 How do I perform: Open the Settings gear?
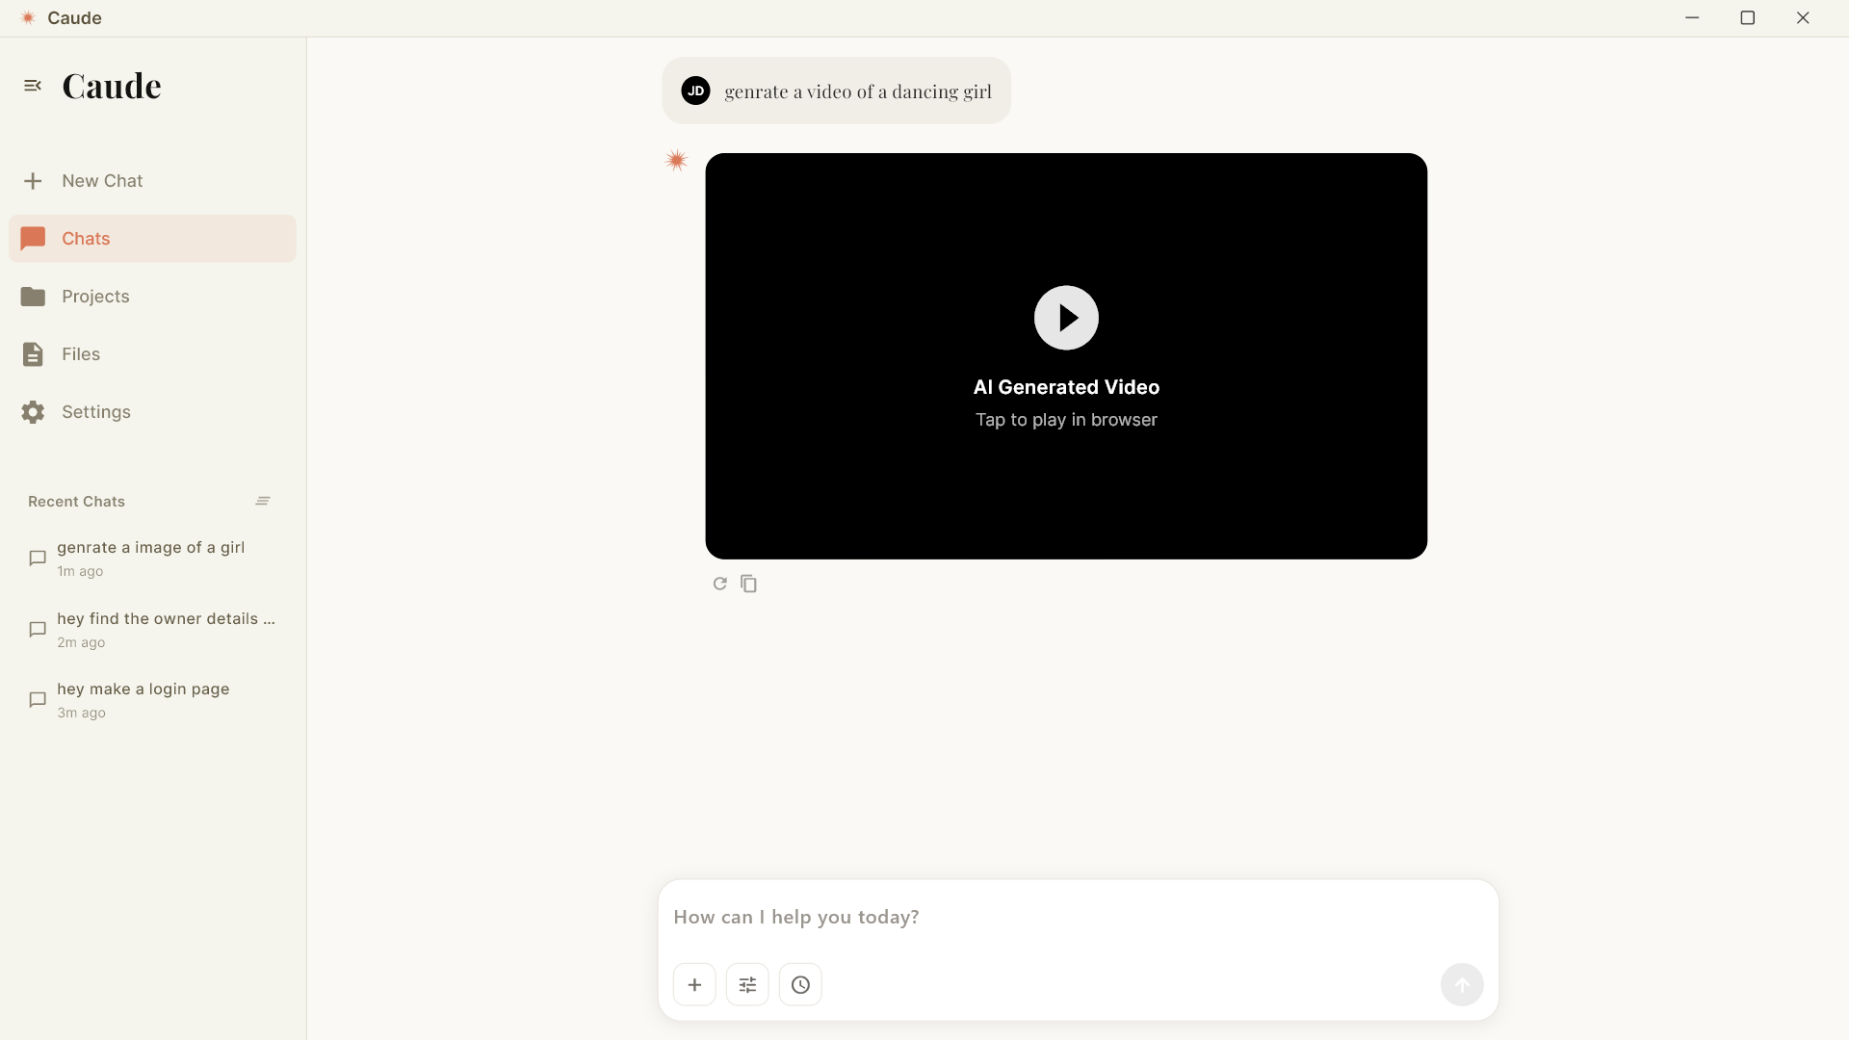[34, 412]
